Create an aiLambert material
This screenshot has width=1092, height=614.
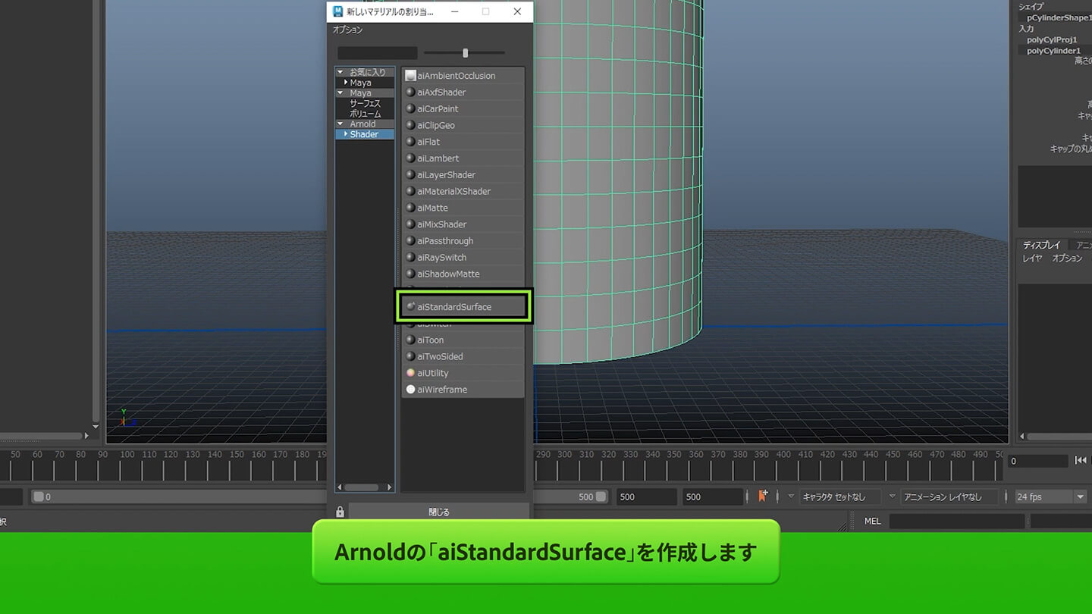(x=463, y=158)
